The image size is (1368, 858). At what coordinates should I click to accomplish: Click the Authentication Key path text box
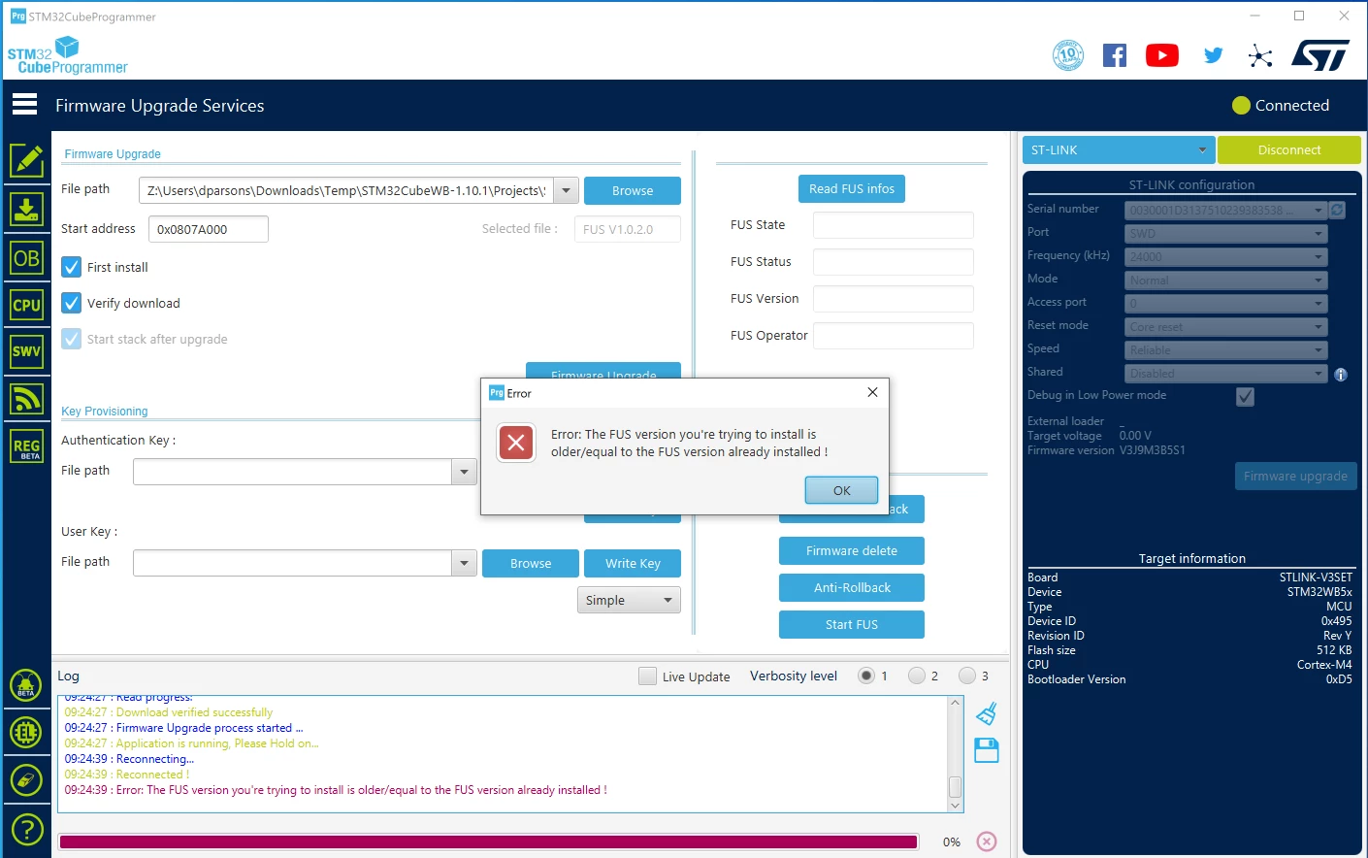tap(292, 472)
